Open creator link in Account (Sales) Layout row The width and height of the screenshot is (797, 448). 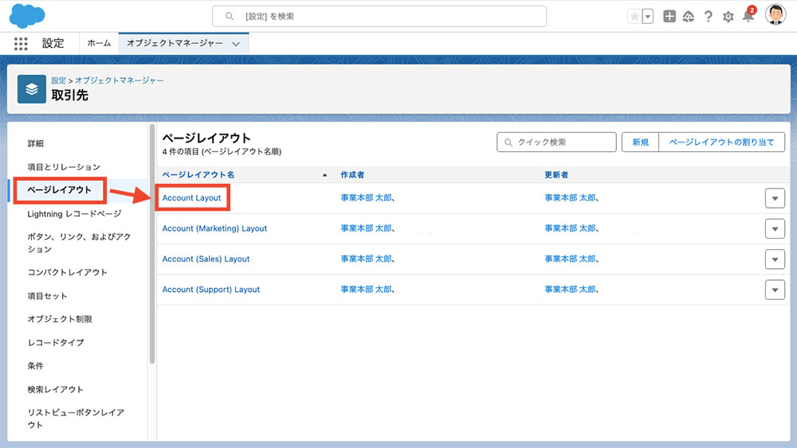[367, 259]
